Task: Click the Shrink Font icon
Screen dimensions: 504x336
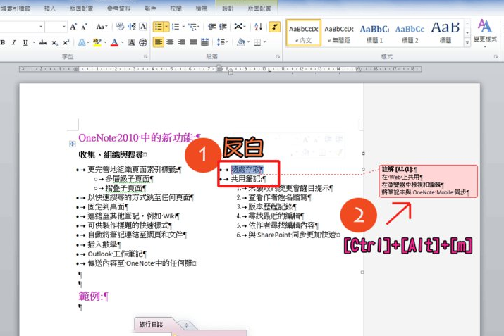Action: [x=84, y=27]
